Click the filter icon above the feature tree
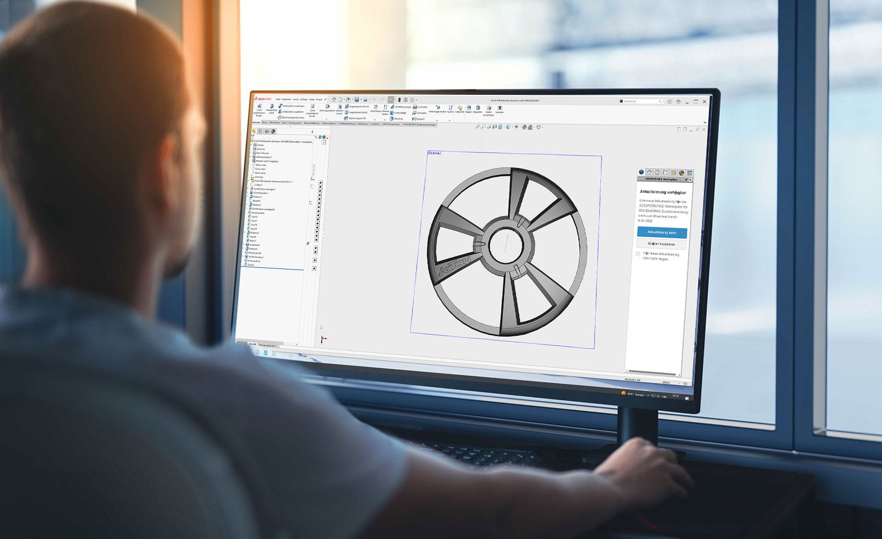Screen dimensions: 882x539 254,137
